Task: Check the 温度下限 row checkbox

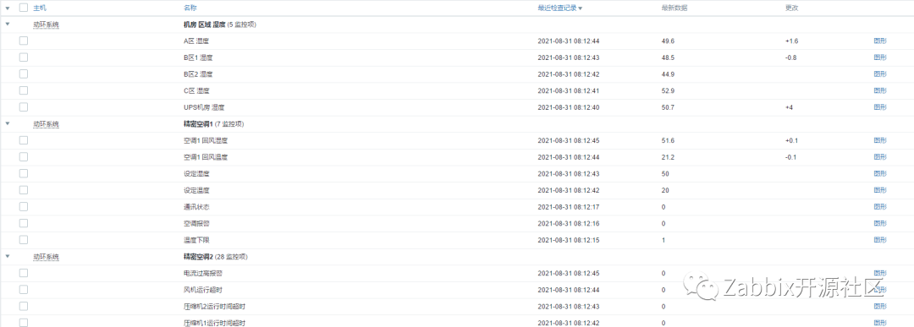Action: 24,240
